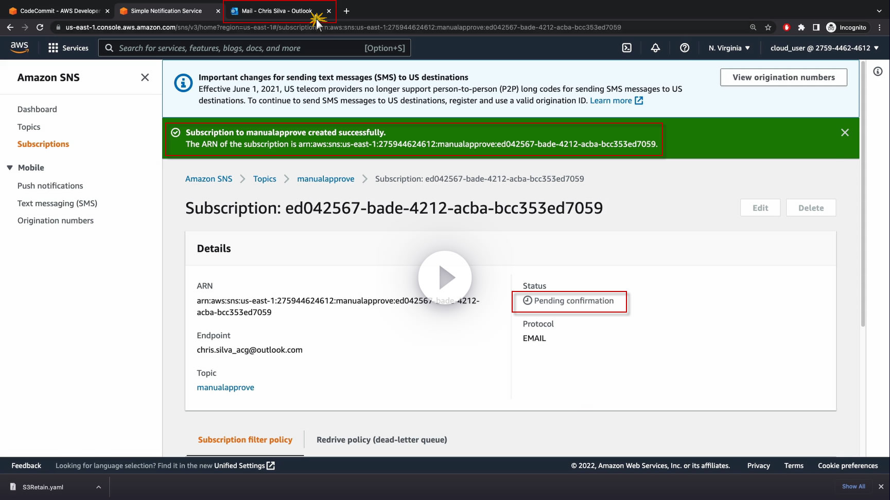
Task: Close the Simple Notification Service tab
Action: click(218, 11)
